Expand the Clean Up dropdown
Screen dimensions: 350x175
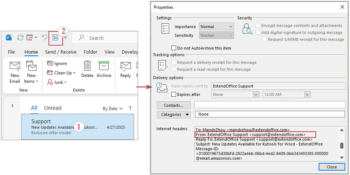tap(61, 73)
